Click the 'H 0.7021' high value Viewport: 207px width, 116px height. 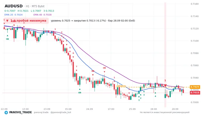[x=23, y=11]
